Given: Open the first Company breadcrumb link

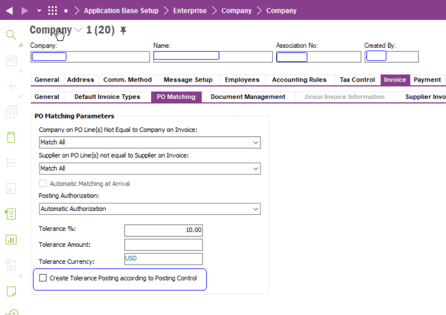Looking at the screenshot, I should [236, 11].
